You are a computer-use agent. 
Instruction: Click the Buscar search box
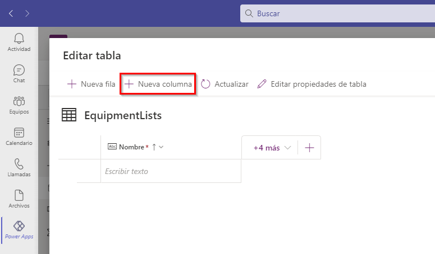(x=337, y=13)
